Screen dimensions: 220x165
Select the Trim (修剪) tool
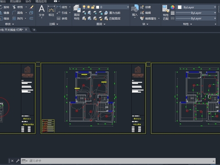tap(18, 7)
